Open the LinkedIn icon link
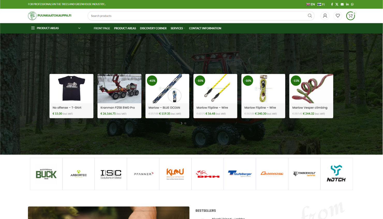The height and width of the screenshot is (219, 383). pos(347,4)
